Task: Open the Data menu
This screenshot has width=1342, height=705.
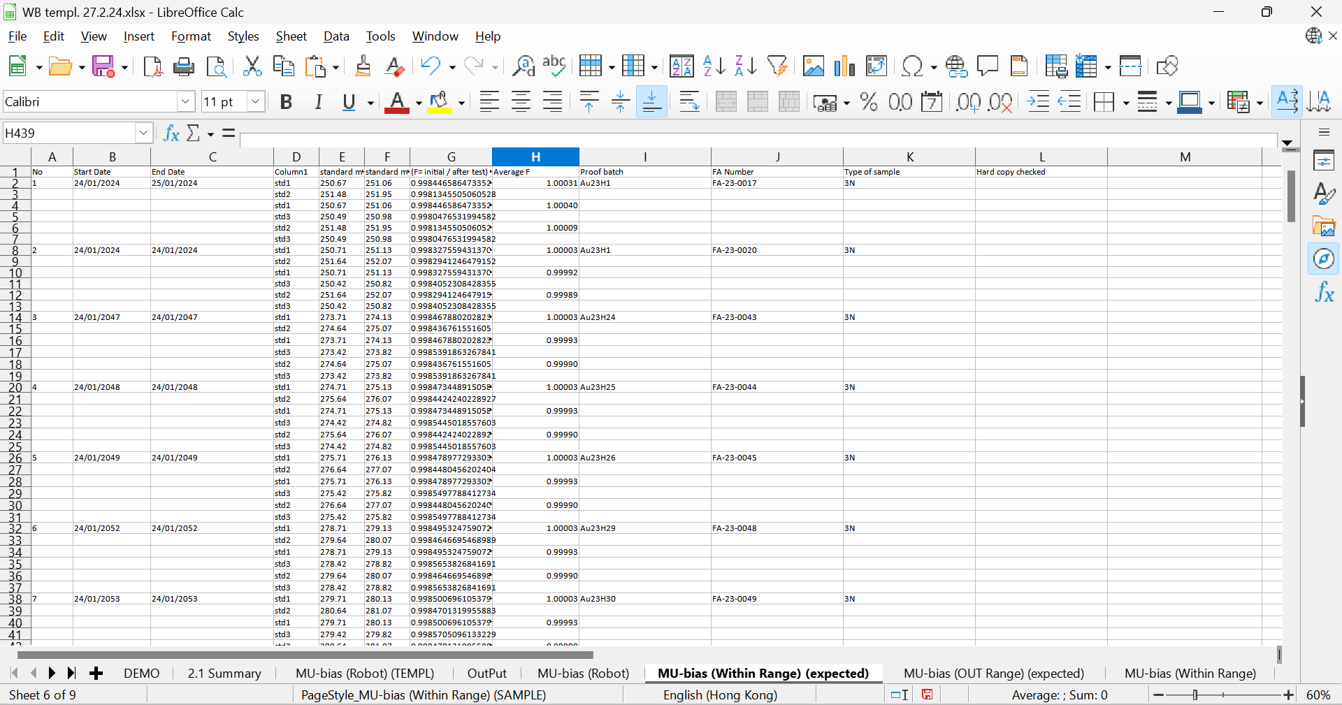Action: [336, 36]
